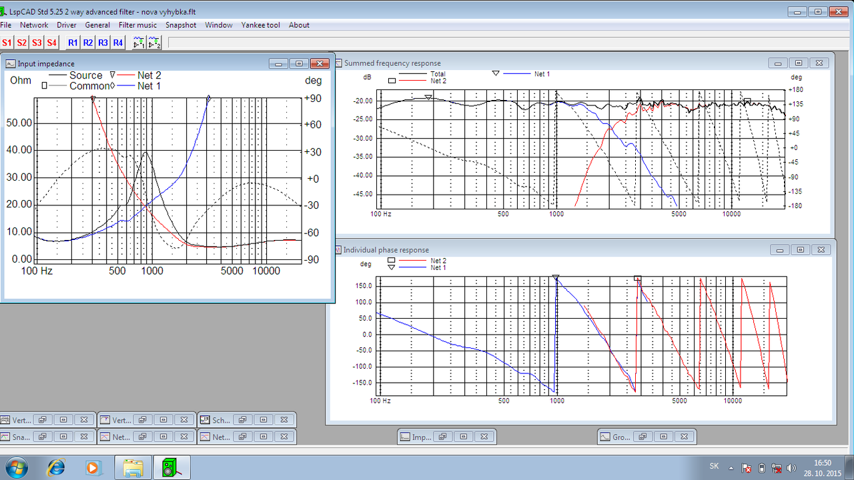
Task: Click the S3 toolbar button
Action: 37,43
